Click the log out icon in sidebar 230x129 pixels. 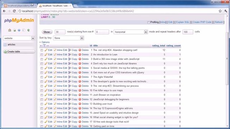point(14,30)
